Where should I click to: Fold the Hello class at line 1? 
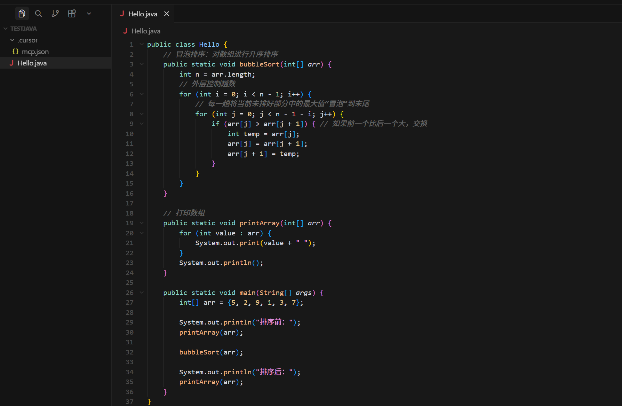coord(142,44)
